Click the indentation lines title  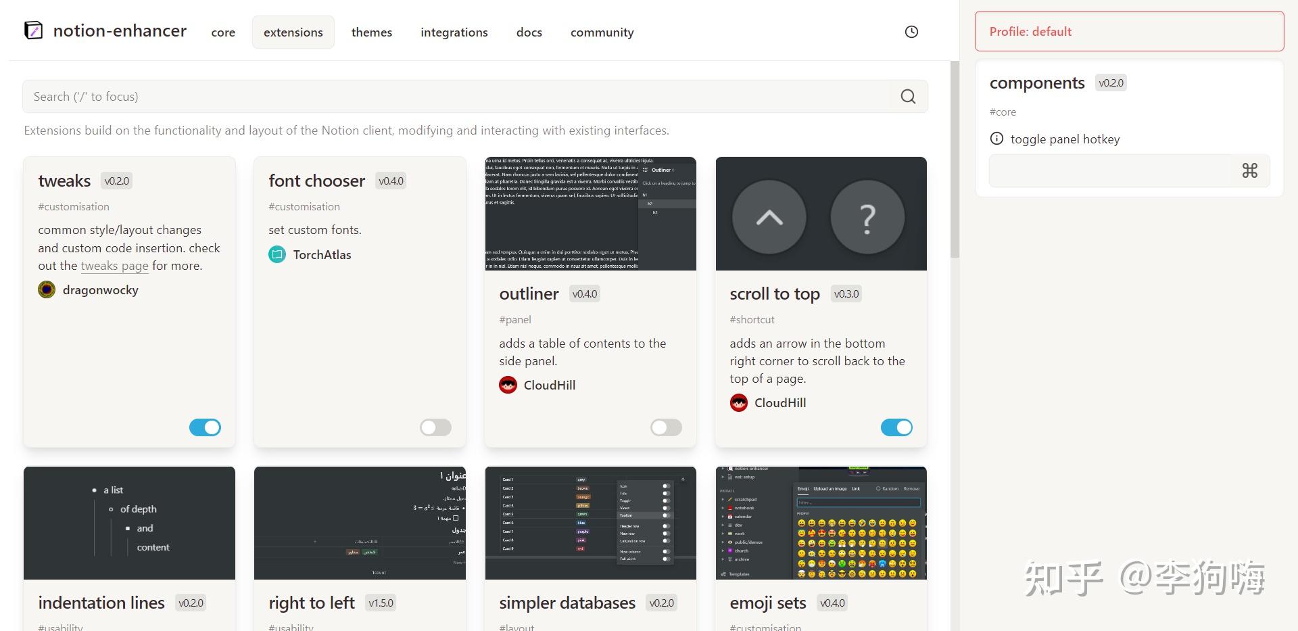tap(101, 603)
